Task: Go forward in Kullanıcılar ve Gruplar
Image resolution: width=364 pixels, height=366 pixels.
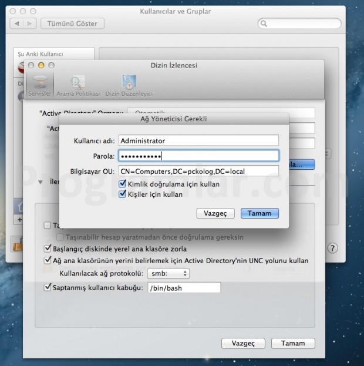Action: click(x=29, y=23)
